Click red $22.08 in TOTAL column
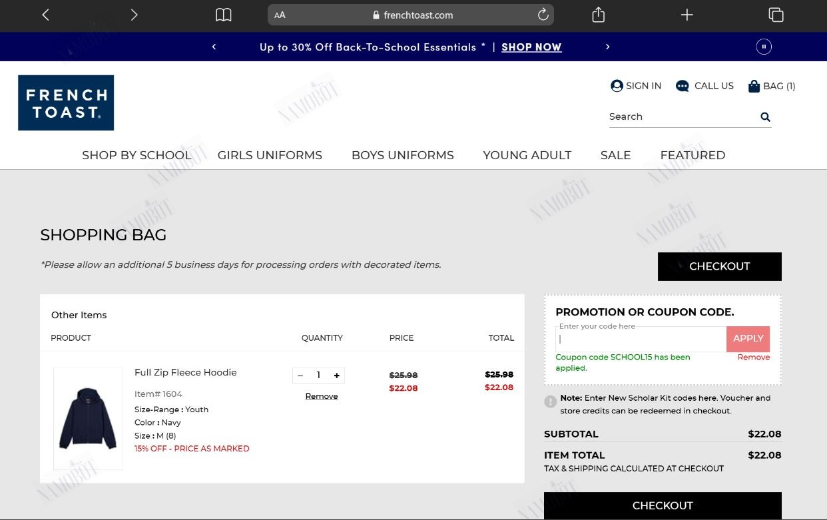 tap(499, 388)
